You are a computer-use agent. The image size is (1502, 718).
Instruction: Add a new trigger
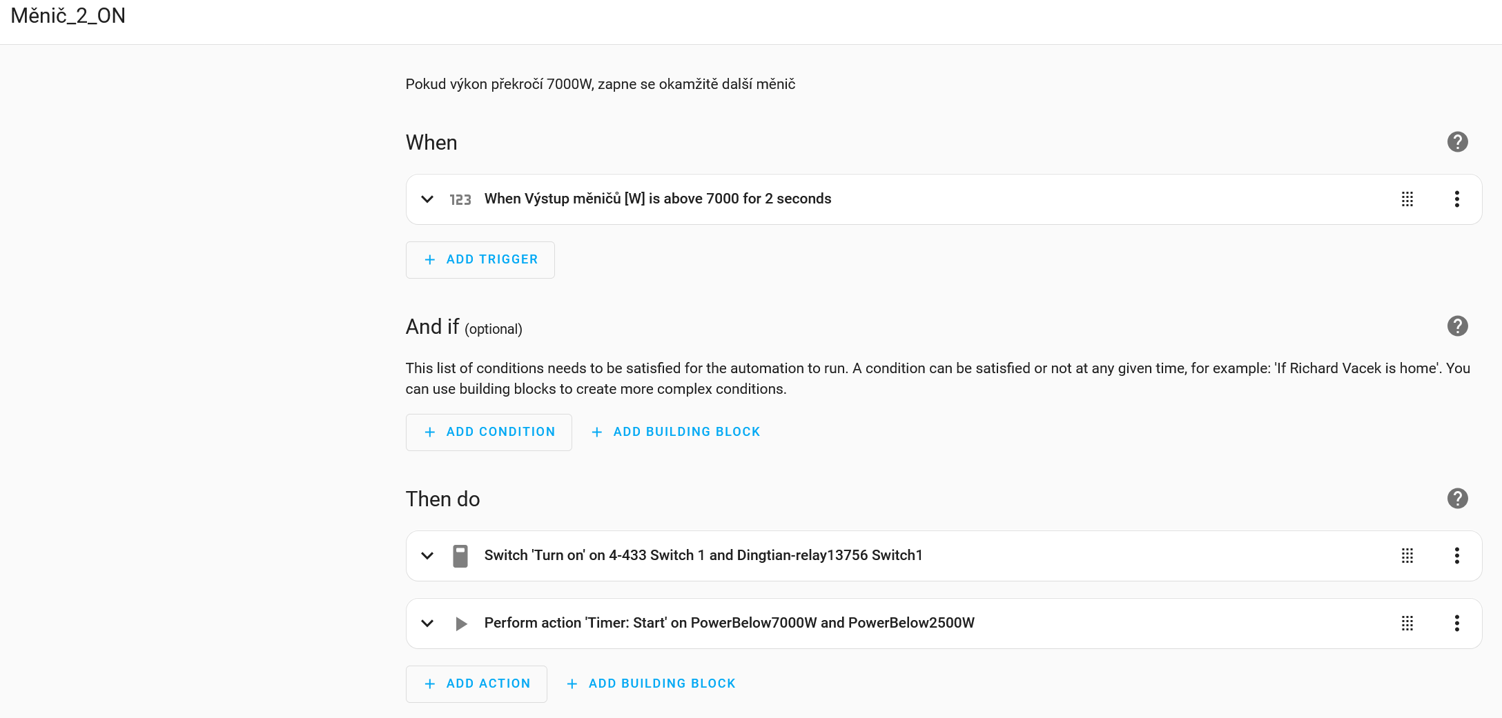(480, 260)
